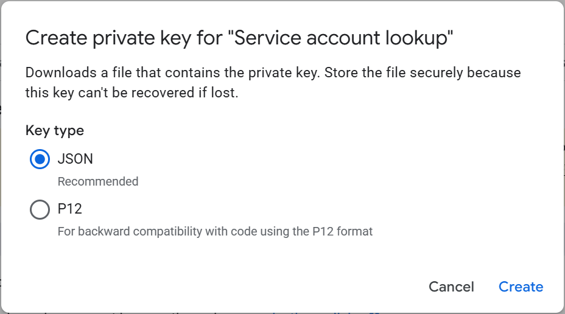Click the P12 option label text

[69, 209]
